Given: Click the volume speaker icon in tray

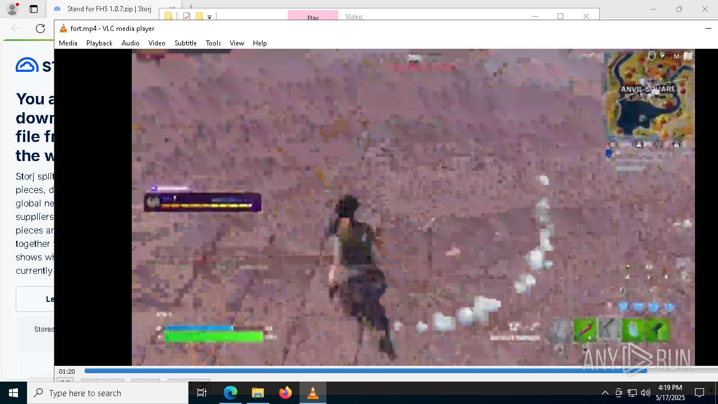Looking at the screenshot, I should point(645,393).
